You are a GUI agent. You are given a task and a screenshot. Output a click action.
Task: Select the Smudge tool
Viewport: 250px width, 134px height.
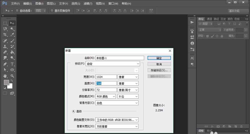click(x=5, y=58)
